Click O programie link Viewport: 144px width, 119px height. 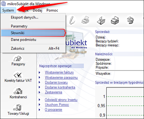point(53,110)
